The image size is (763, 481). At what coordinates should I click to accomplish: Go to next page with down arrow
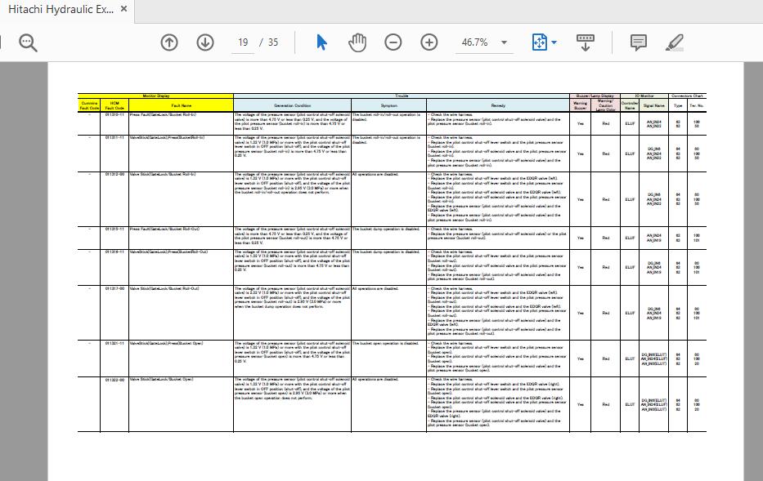click(x=204, y=42)
